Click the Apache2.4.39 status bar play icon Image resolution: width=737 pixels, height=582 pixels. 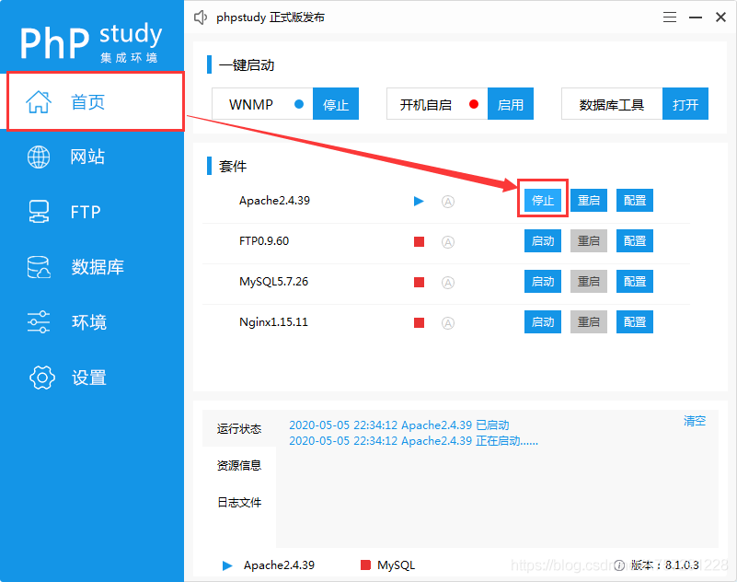(x=227, y=565)
